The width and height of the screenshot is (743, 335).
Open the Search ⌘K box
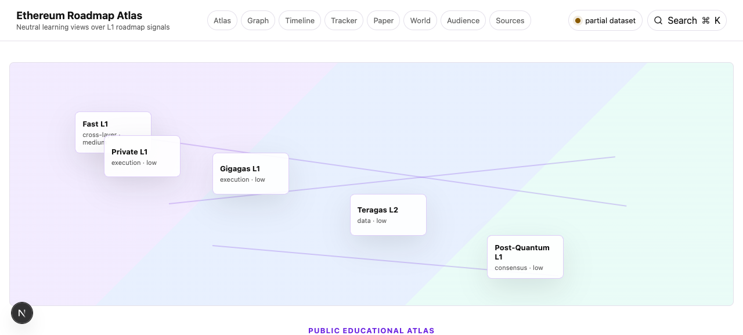(x=687, y=20)
